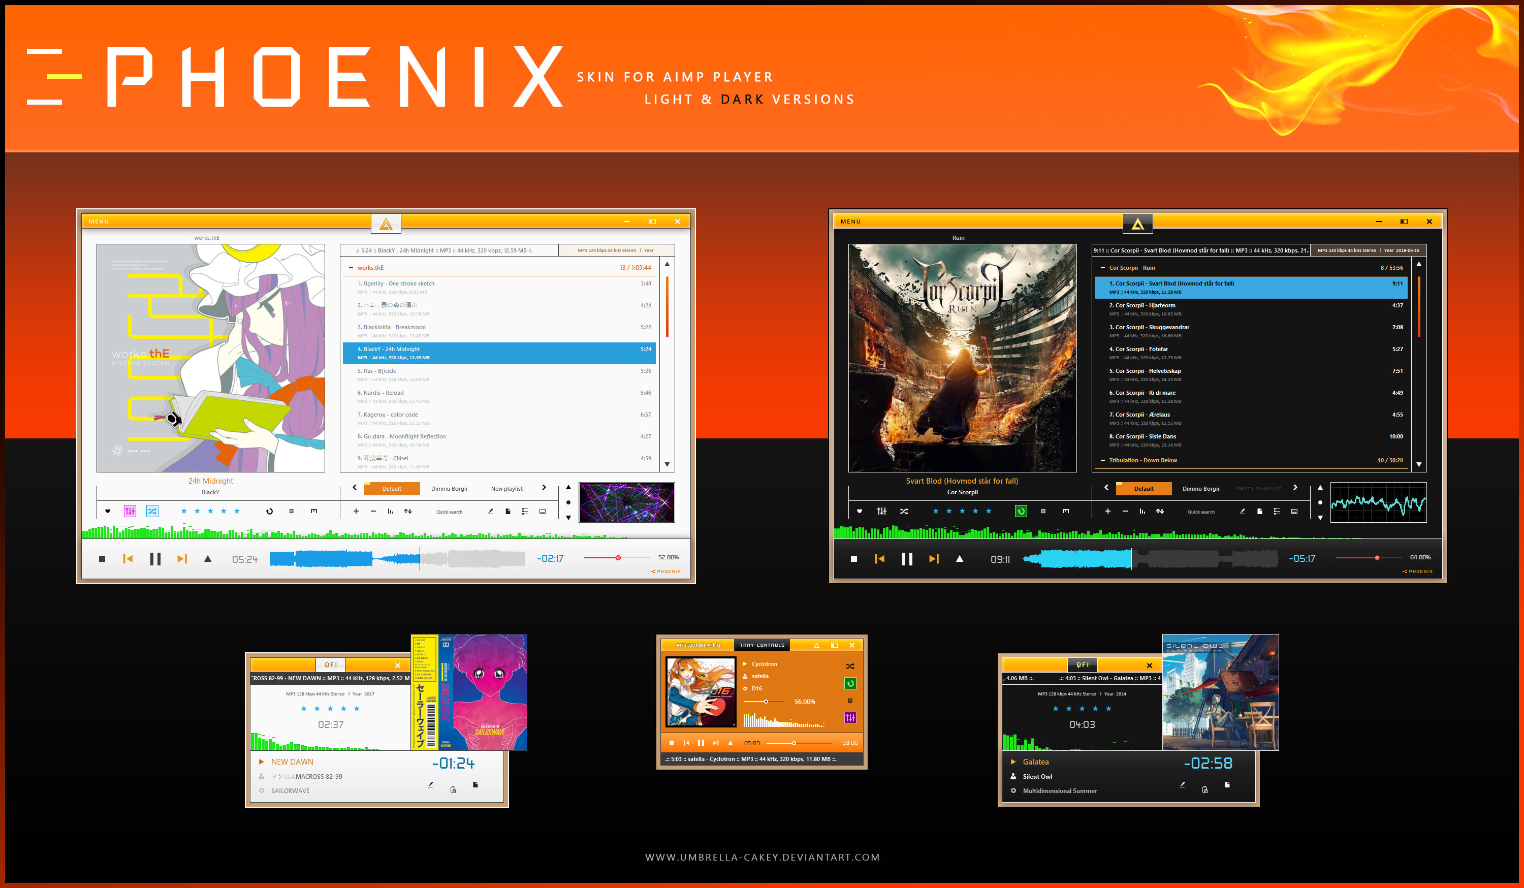Click the remove minus icon in light playlist toolbar
1524x888 pixels.
(373, 512)
